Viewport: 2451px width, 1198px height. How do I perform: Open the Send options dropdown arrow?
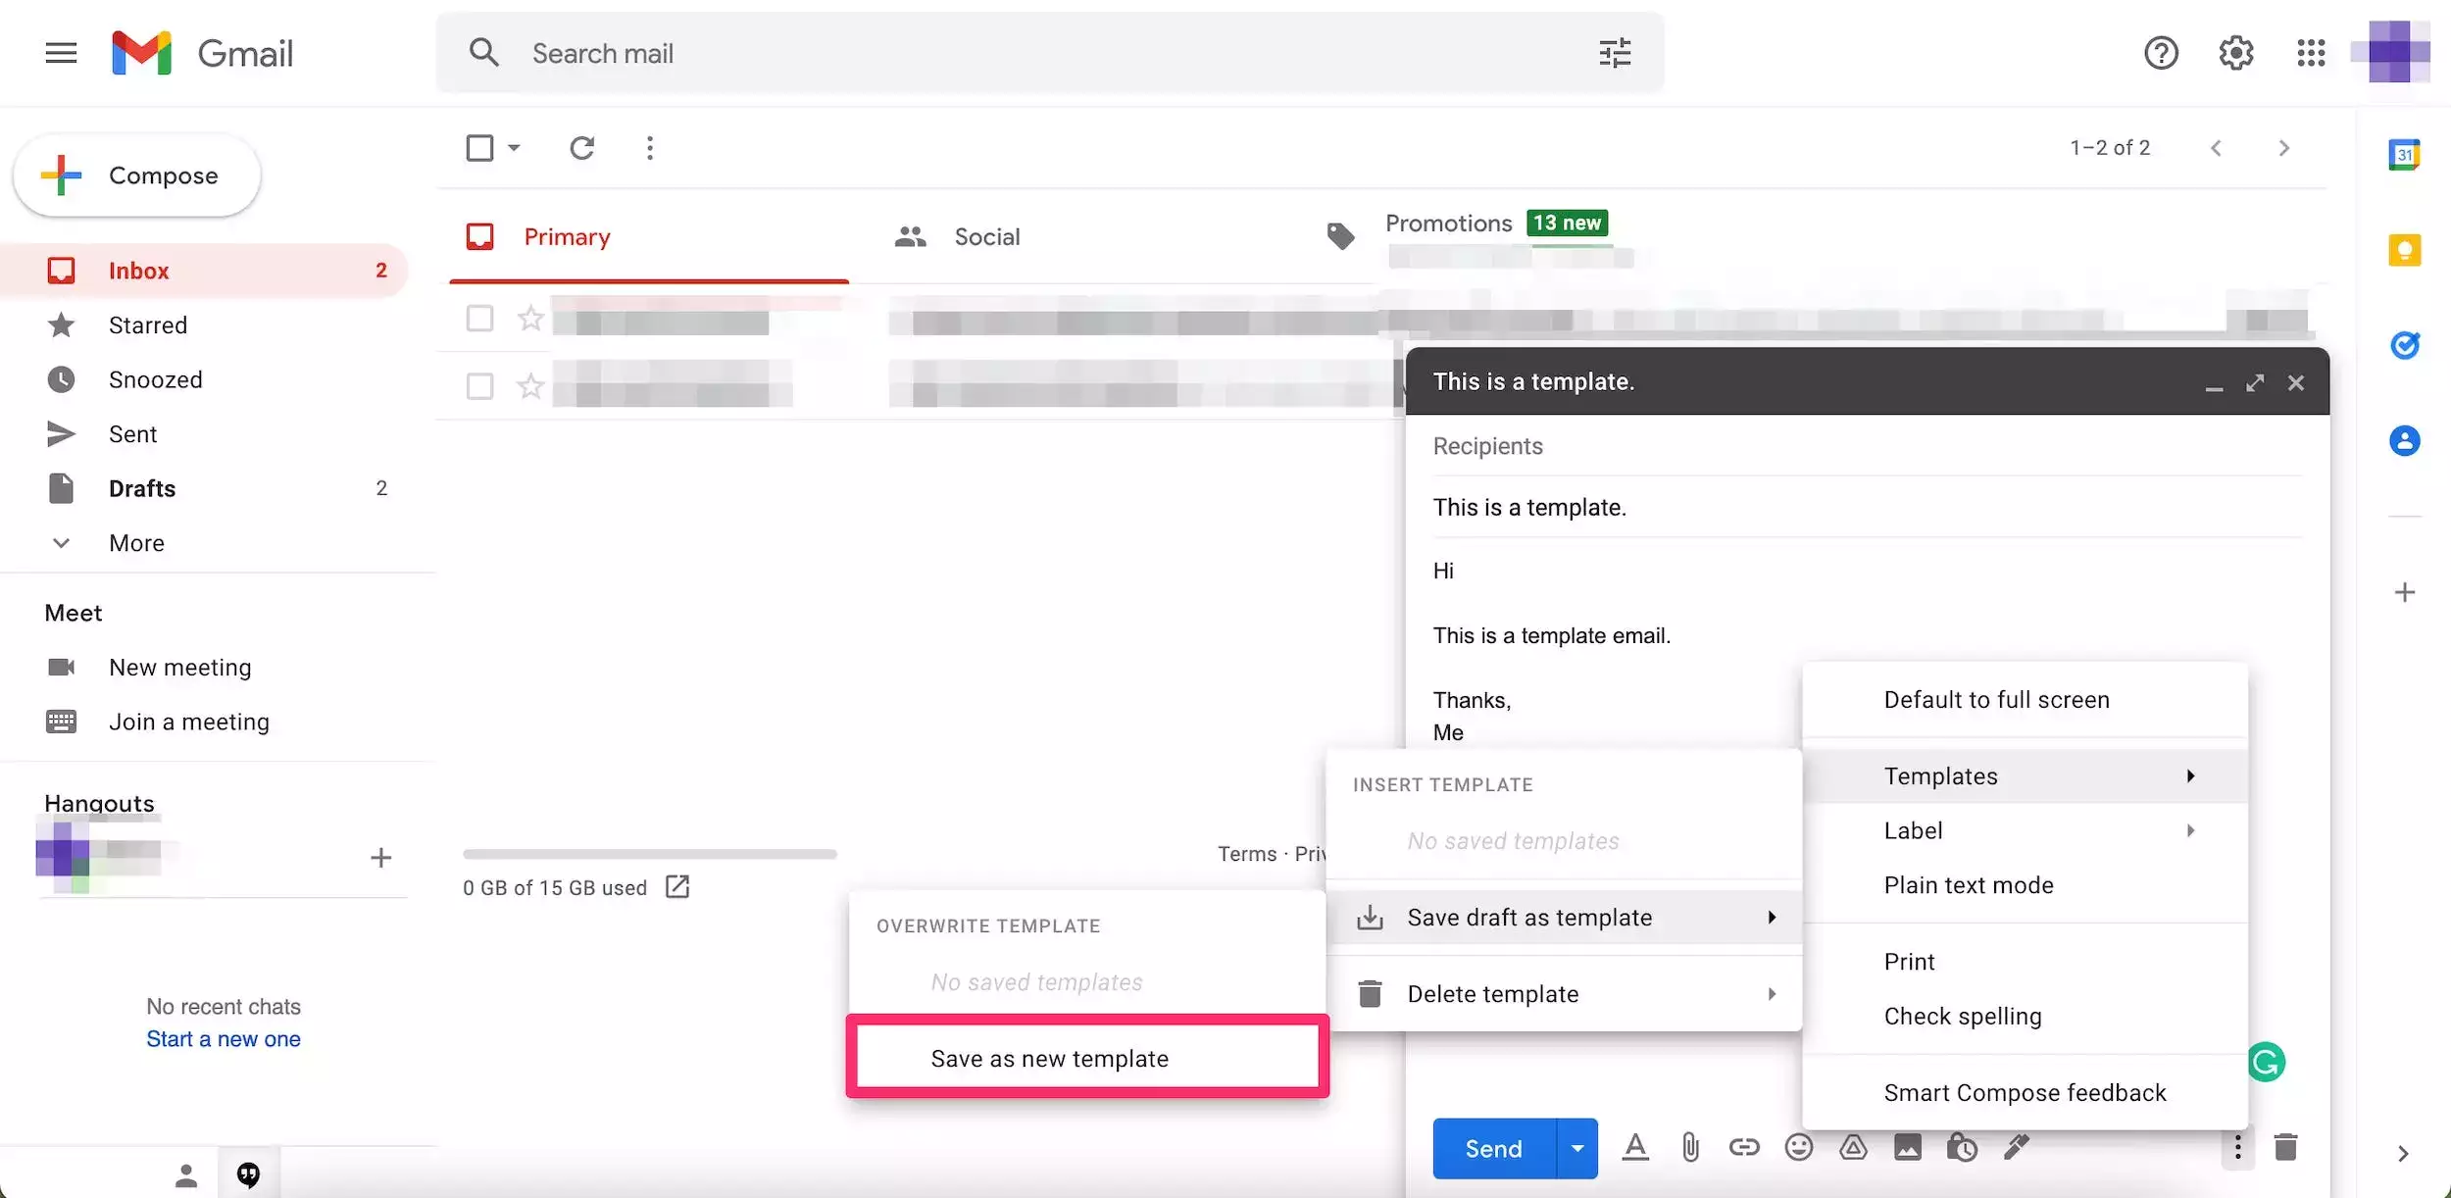point(1576,1148)
